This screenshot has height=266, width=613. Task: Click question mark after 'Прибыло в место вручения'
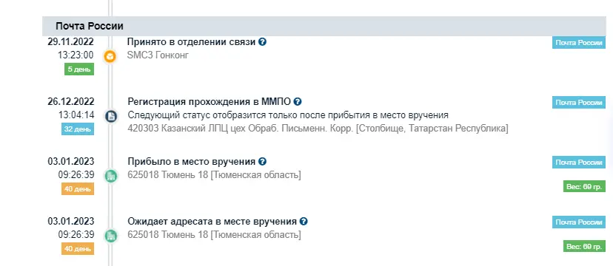point(262,162)
